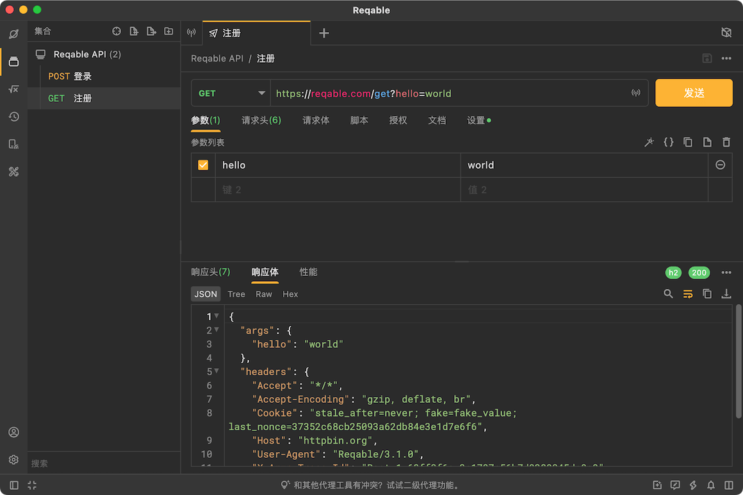The height and width of the screenshot is (495, 743).
Task: Switch to the 文档 tab
Action: click(x=437, y=120)
